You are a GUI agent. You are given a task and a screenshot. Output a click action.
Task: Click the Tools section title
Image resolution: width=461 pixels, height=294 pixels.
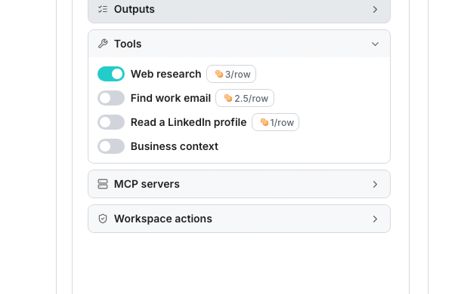tap(128, 44)
